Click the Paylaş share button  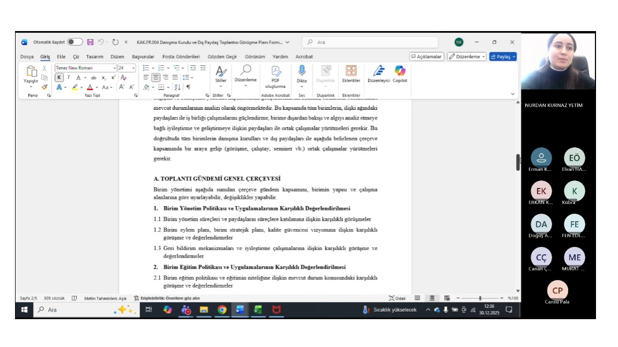point(503,57)
